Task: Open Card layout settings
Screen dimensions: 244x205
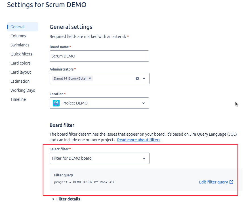Action: click(21, 72)
